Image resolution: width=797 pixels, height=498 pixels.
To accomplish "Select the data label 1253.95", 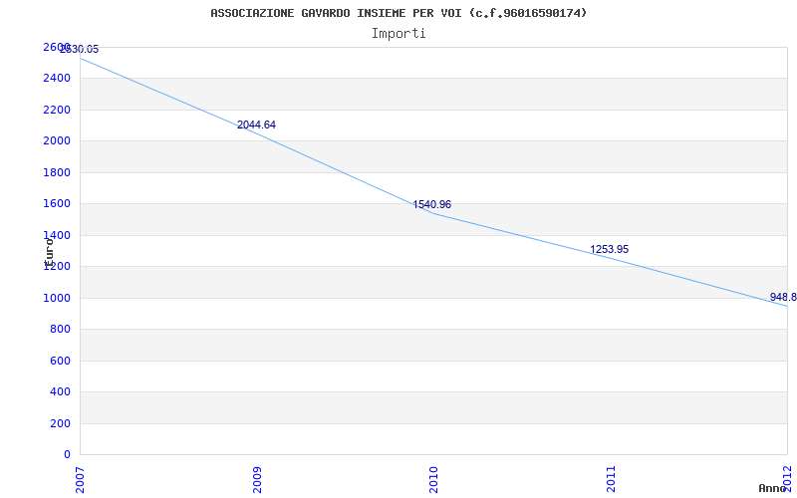I will 610,250.
